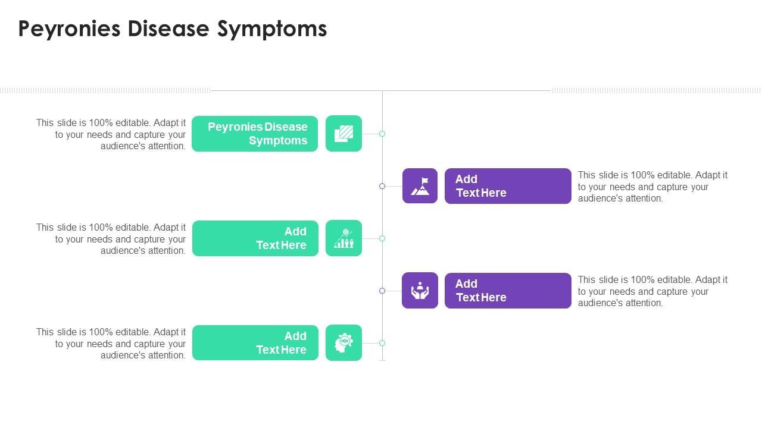Screen dimensions: 762x428
Task: Click the topmost green timeline node circle
Action: click(382, 134)
